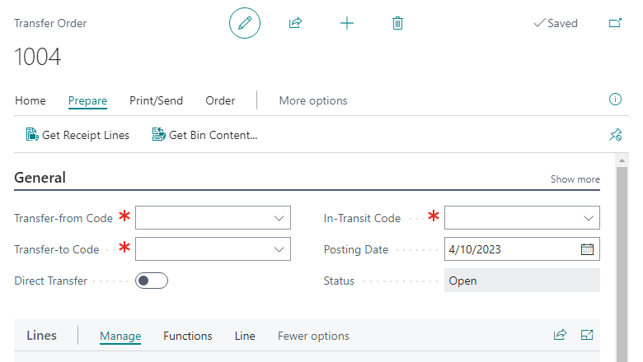Open the Transfer-from Code dropdown
The image size is (643, 362).
pos(279,218)
